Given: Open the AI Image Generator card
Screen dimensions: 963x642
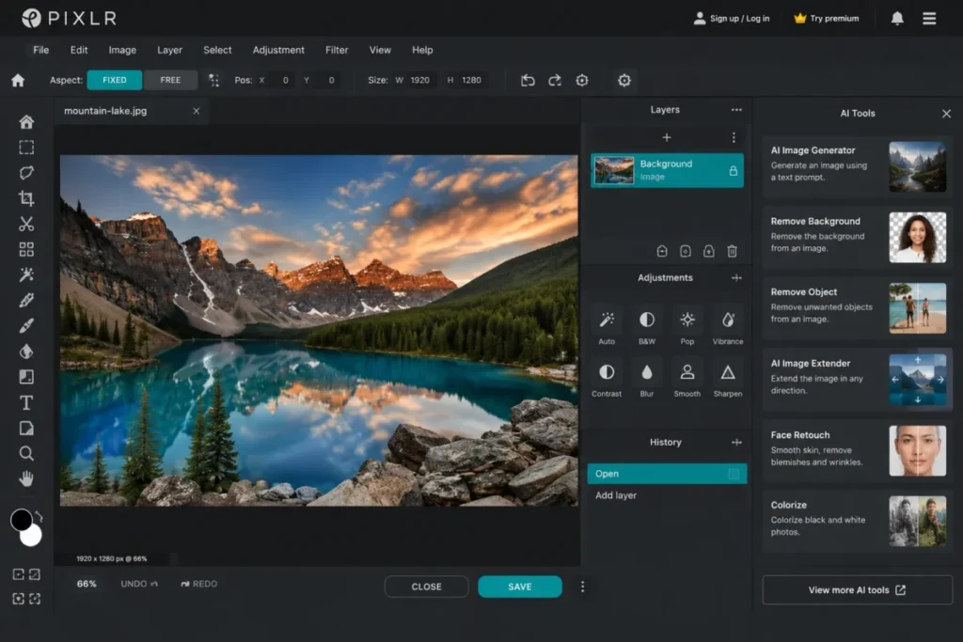Looking at the screenshot, I should [858, 165].
